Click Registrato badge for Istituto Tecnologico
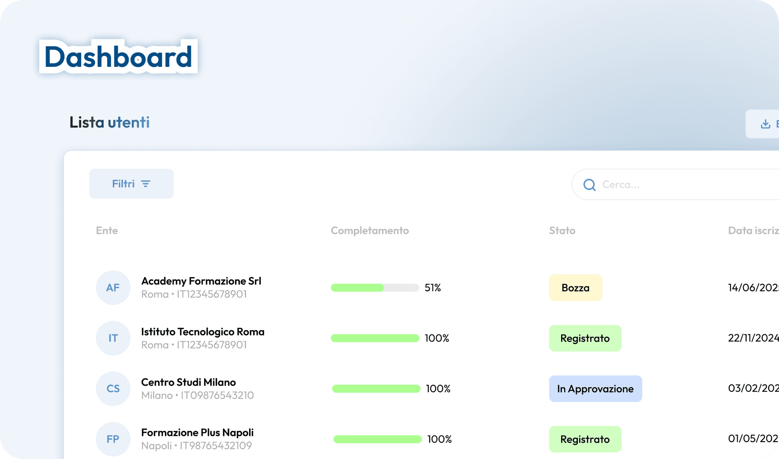The height and width of the screenshot is (459, 779). coord(585,338)
